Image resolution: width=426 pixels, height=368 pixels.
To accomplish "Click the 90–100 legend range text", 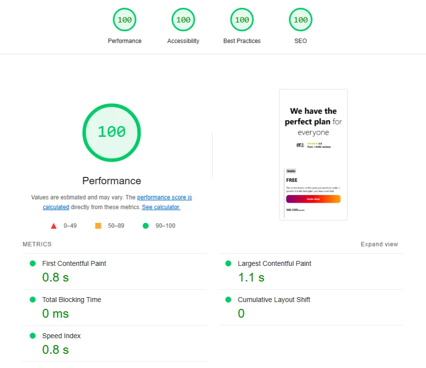I will coord(165,226).
